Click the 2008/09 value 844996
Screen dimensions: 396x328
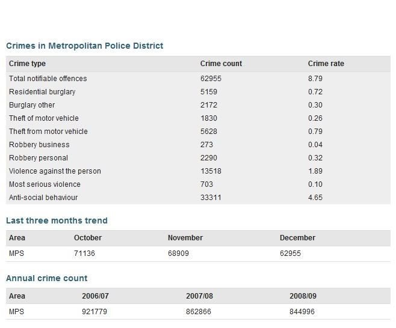pyautogui.click(x=302, y=312)
